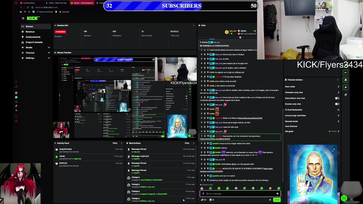Select the purple identity badge in message box
The image size is (363, 204).
[203, 194]
